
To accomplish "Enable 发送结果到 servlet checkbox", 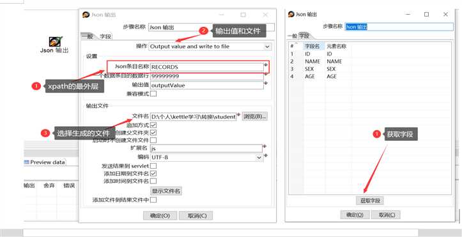I will 153,166.
